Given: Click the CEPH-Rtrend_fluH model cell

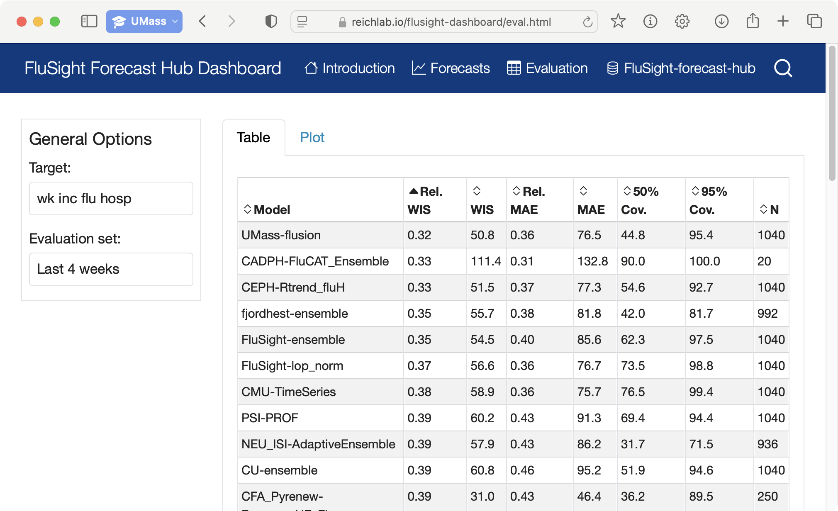Looking at the screenshot, I should 320,287.
